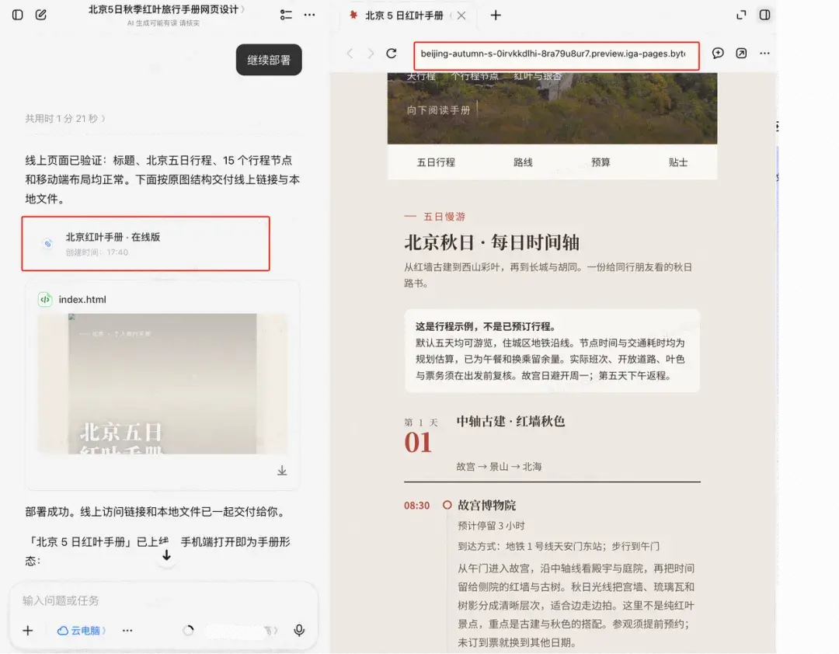Download the index.html file
The width and height of the screenshot is (839, 654).
tap(282, 471)
